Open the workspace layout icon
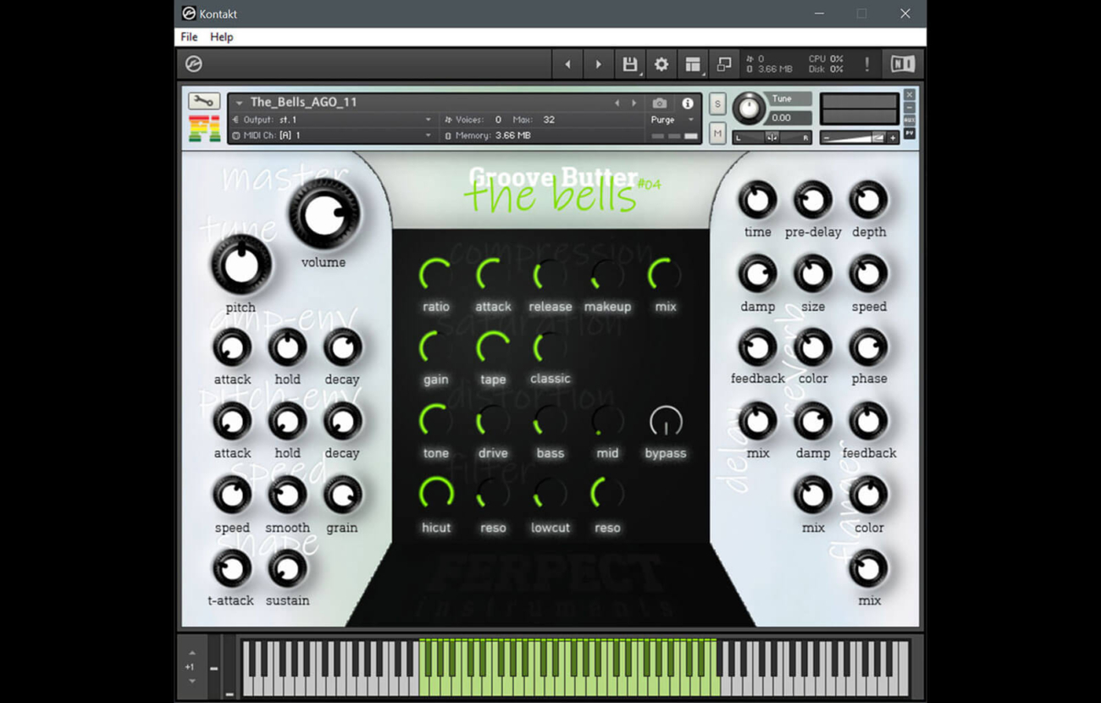The width and height of the screenshot is (1101, 703). click(693, 64)
